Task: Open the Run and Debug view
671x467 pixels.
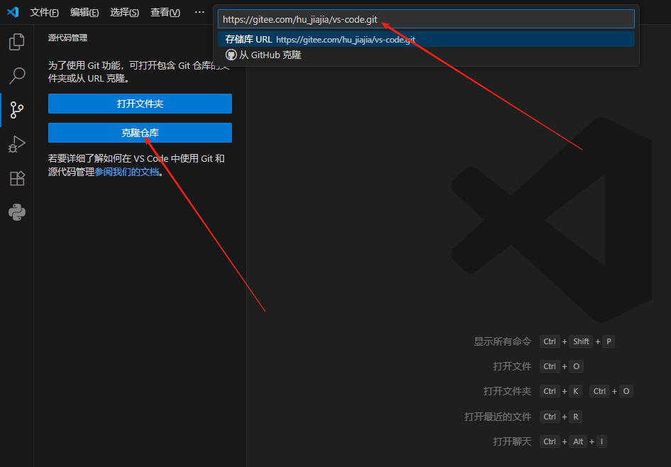Action: (17, 144)
